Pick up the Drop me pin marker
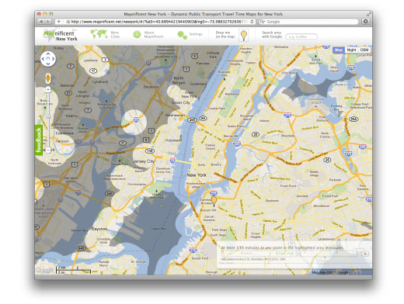The width and height of the screenshot is (404, 304). pyautogui.click(x=243, y=36)
